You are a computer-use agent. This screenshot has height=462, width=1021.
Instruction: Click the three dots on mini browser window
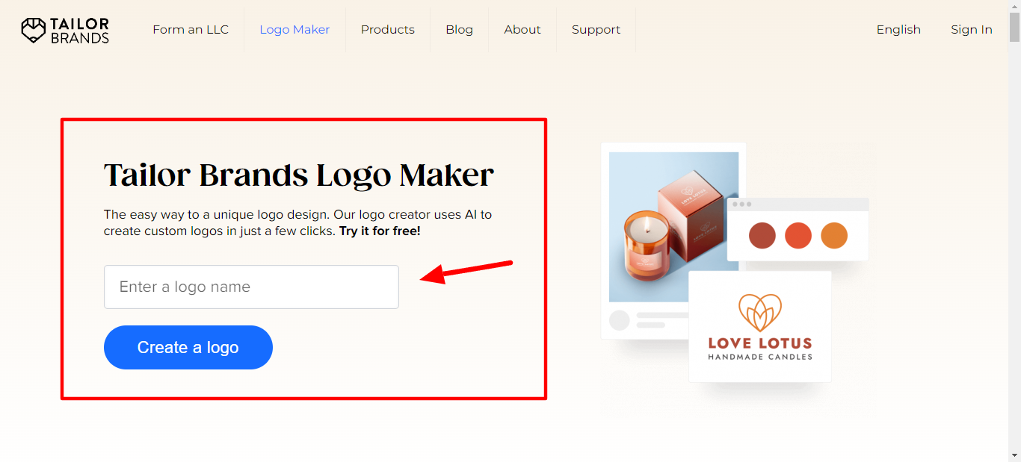[x=742, y=205]
